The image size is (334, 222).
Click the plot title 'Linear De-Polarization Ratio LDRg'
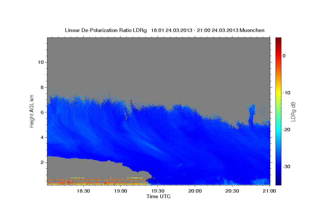[x=105, y=30]
